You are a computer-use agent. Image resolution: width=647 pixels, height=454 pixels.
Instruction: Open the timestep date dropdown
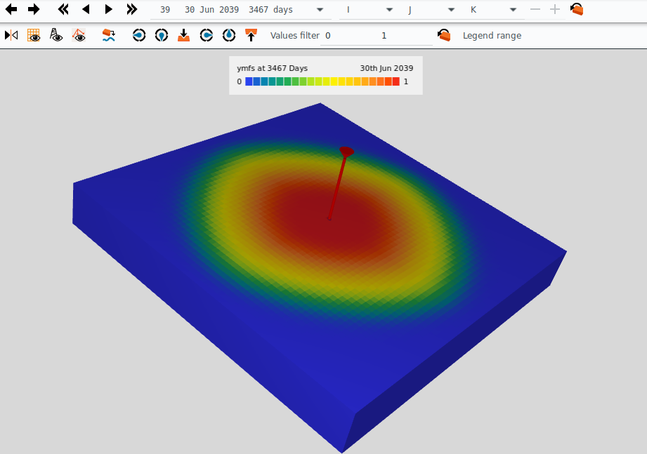320,10
